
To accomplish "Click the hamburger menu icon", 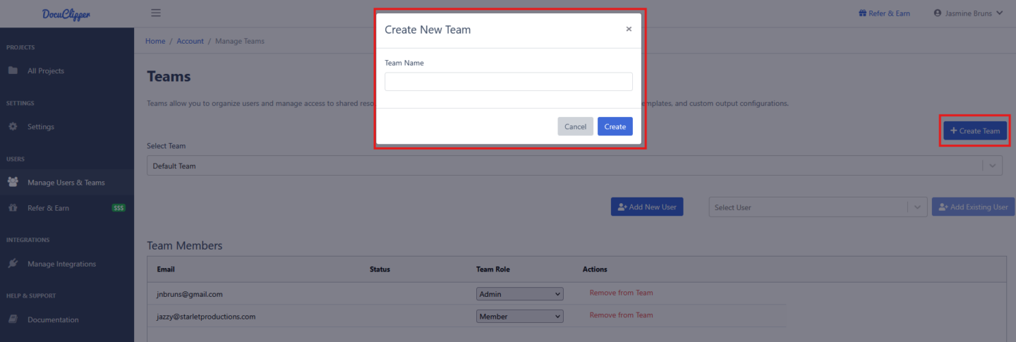I will click(156, 13).
